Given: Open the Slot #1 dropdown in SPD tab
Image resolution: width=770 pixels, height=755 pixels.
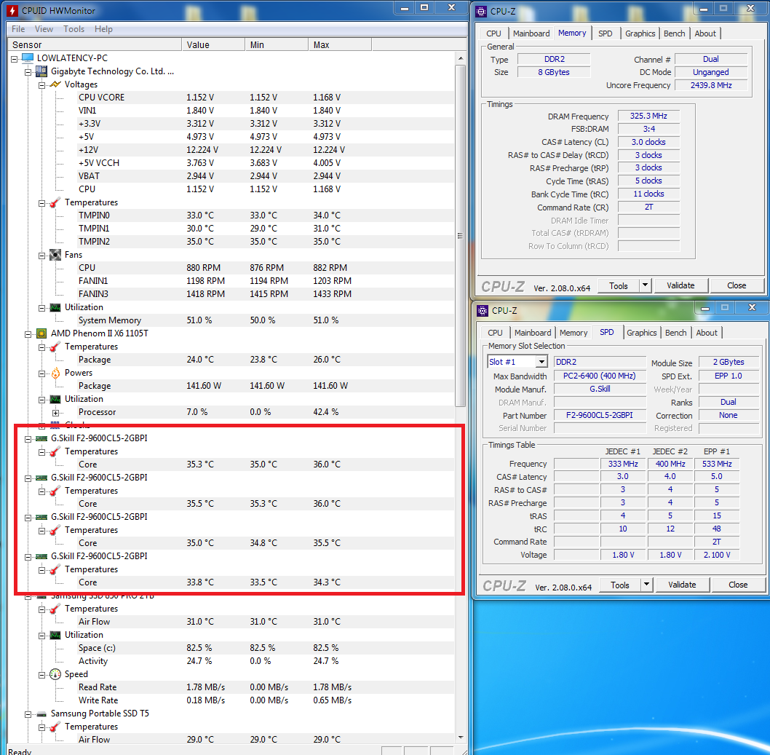Looking at the screenshot, I should pos(541,362).
